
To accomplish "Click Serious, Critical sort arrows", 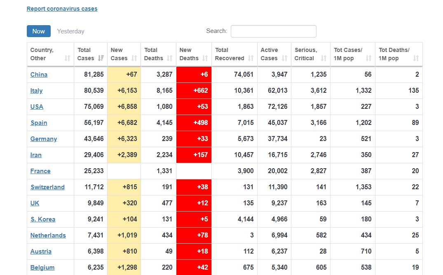I will [x=324, y=58].
